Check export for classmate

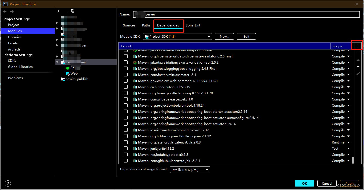tap(125, 75)
